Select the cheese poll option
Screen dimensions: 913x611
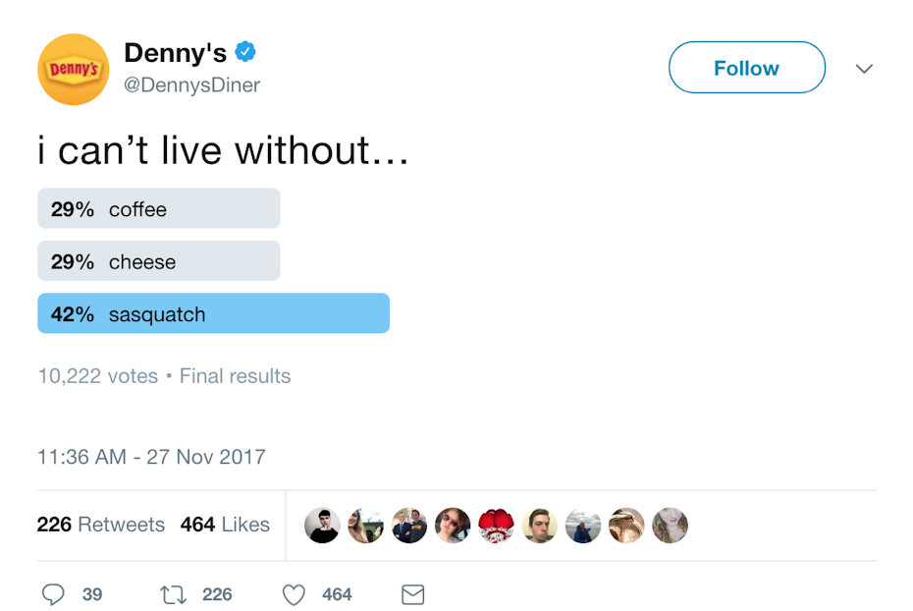point(158,261)
